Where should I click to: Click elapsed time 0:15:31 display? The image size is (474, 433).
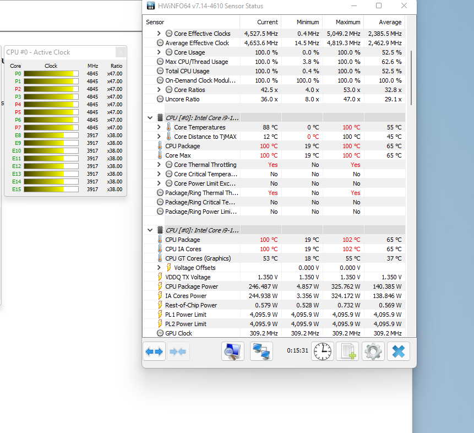[297, 350]
